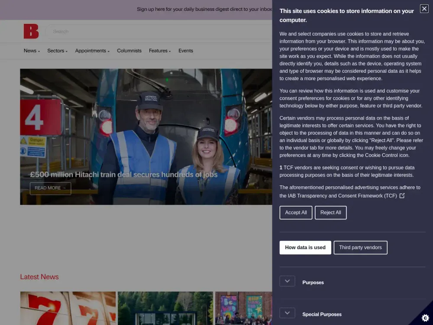
Task: Go to the Events page
Action: tap(186, 51)
